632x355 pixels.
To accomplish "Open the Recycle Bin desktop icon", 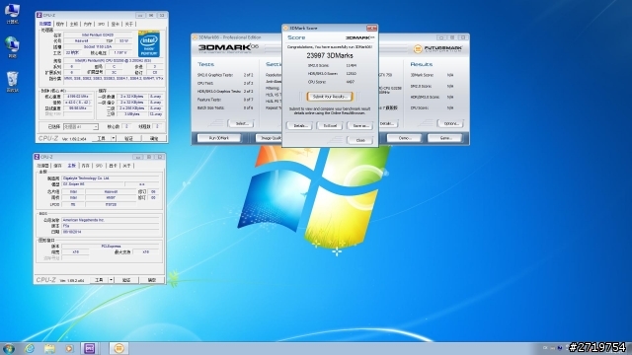I will tap(12, 81).
